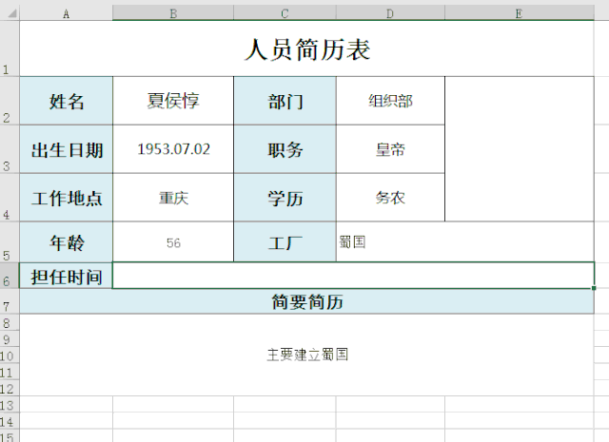Select the age cell 56

click(x=173, y=241)
